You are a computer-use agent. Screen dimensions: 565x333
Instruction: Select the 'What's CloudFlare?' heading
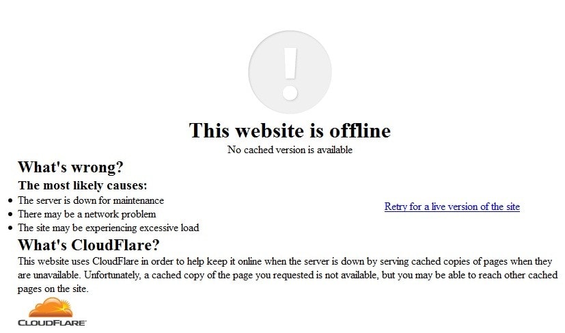[x=89, y=245]
